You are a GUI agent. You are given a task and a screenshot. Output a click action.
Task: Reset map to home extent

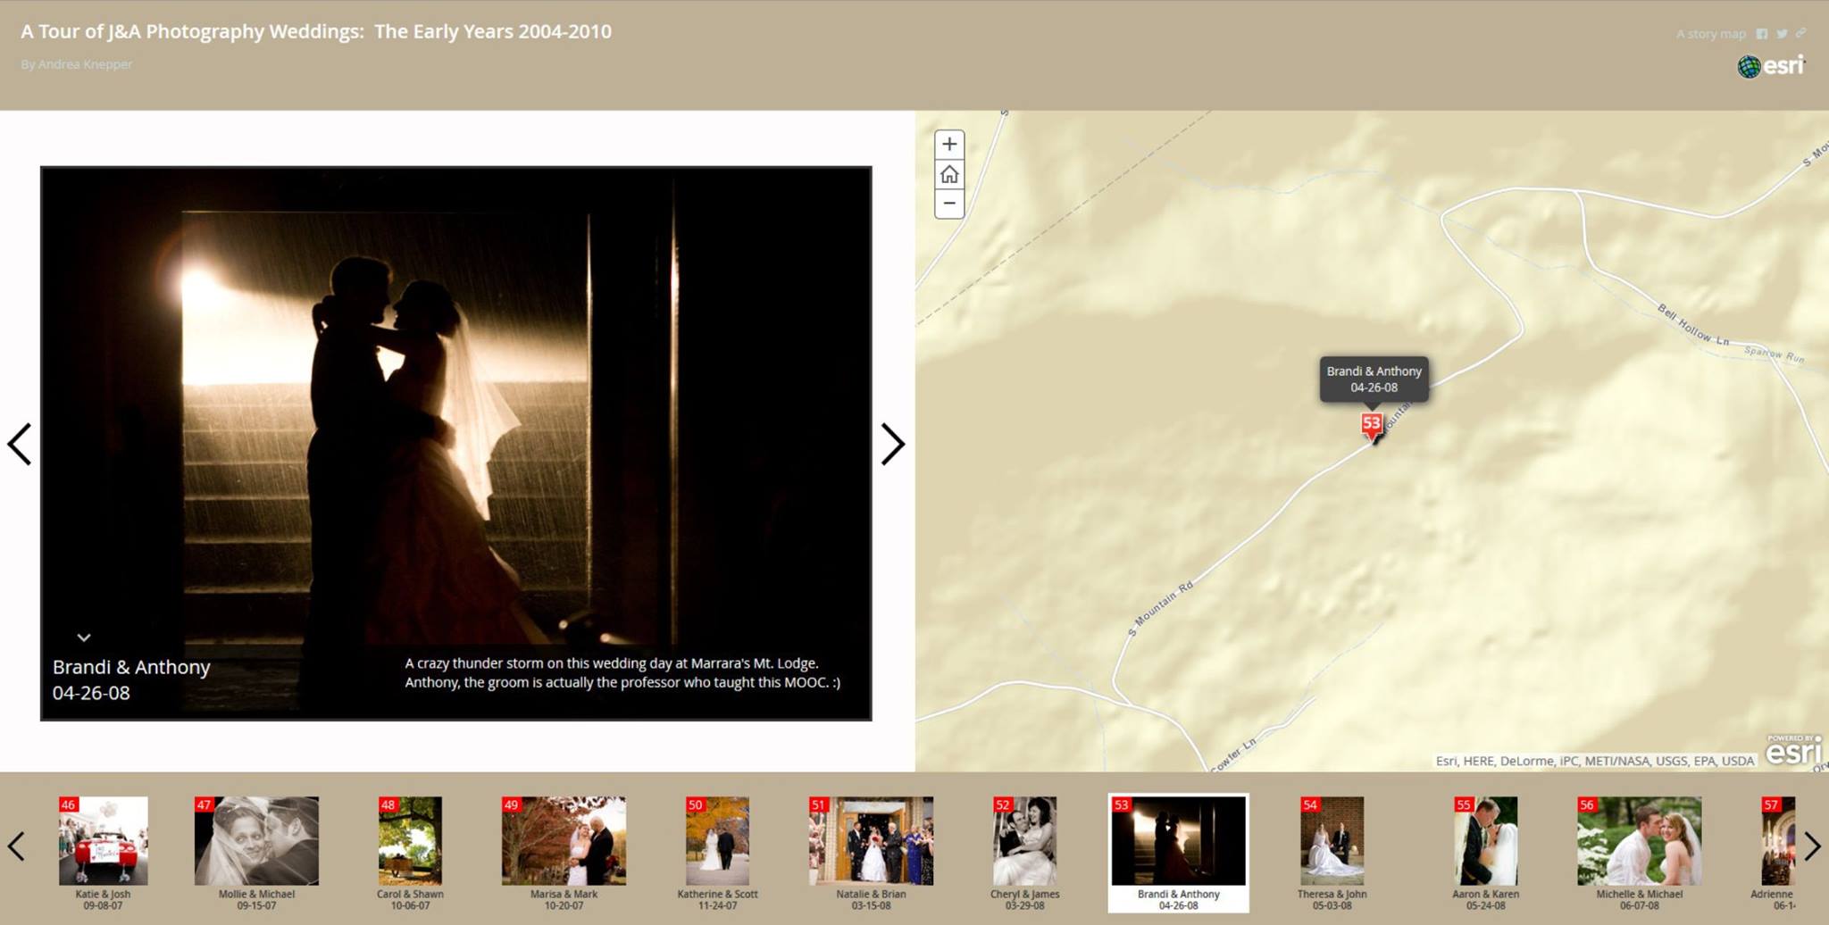pyautogui.click(x=949, y=174)
